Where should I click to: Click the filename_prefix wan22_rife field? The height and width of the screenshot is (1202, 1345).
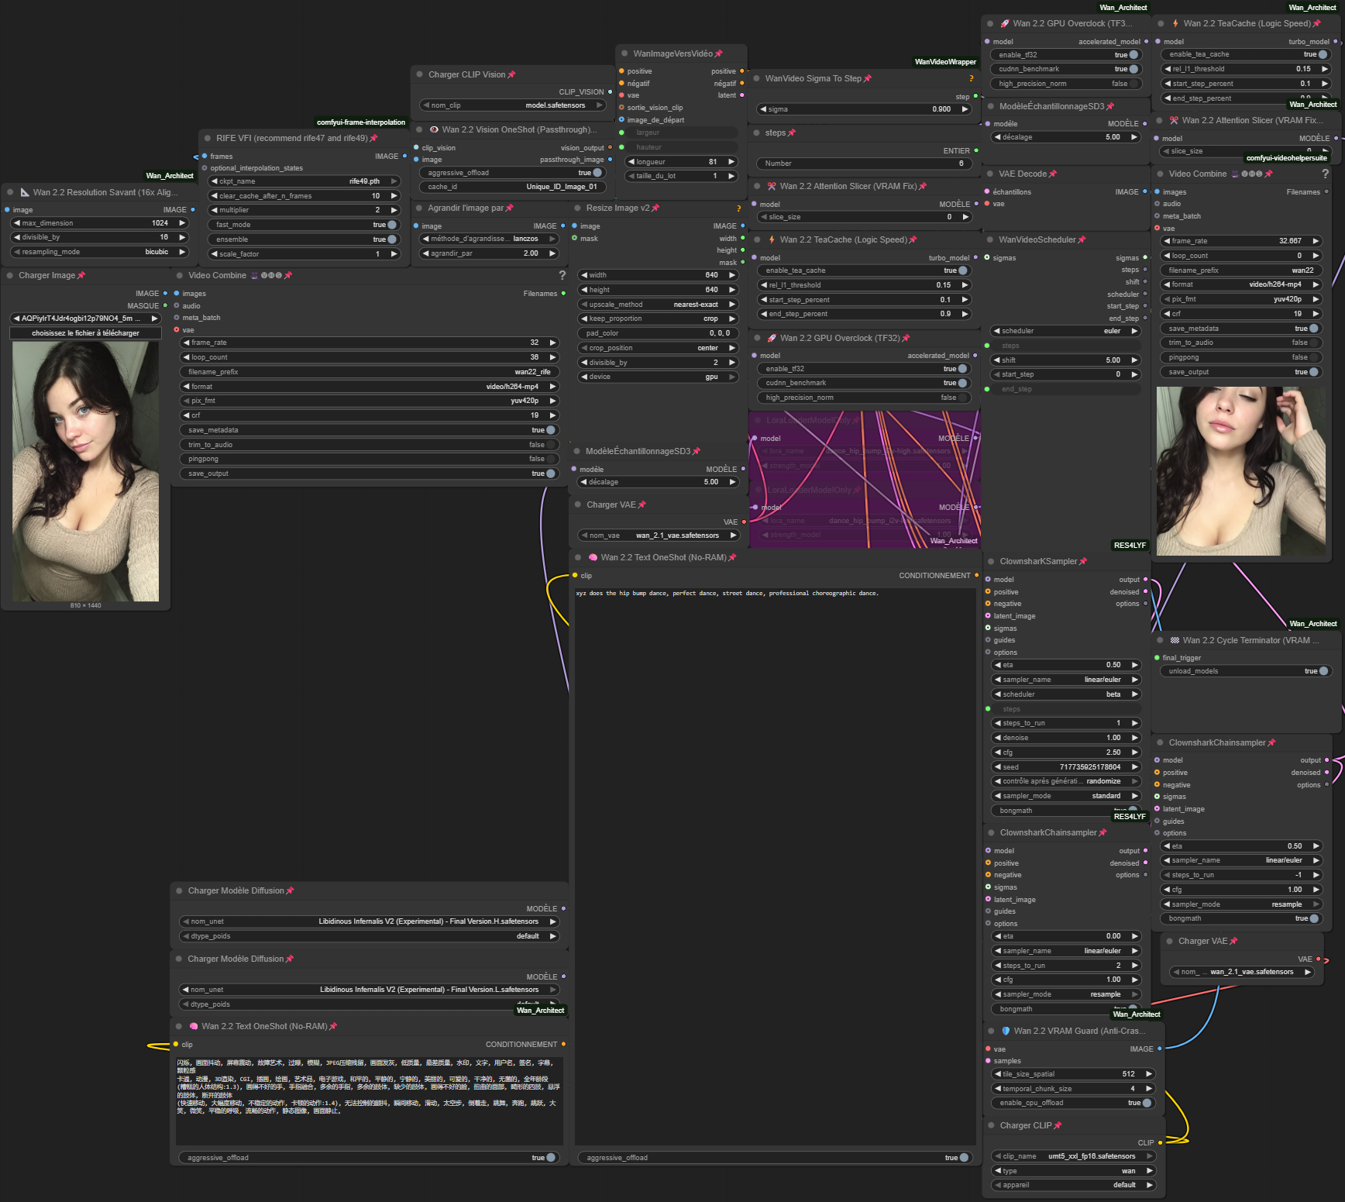370,372
